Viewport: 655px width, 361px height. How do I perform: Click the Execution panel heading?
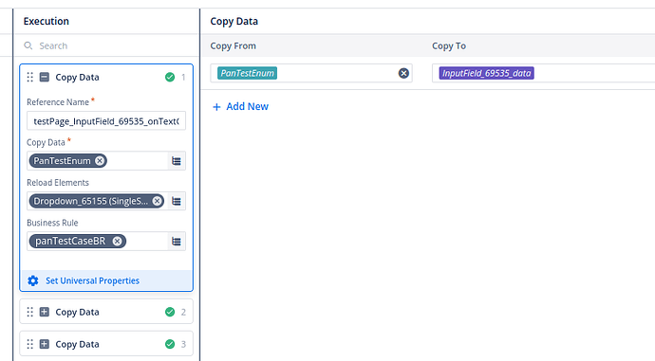click(47, 21)
